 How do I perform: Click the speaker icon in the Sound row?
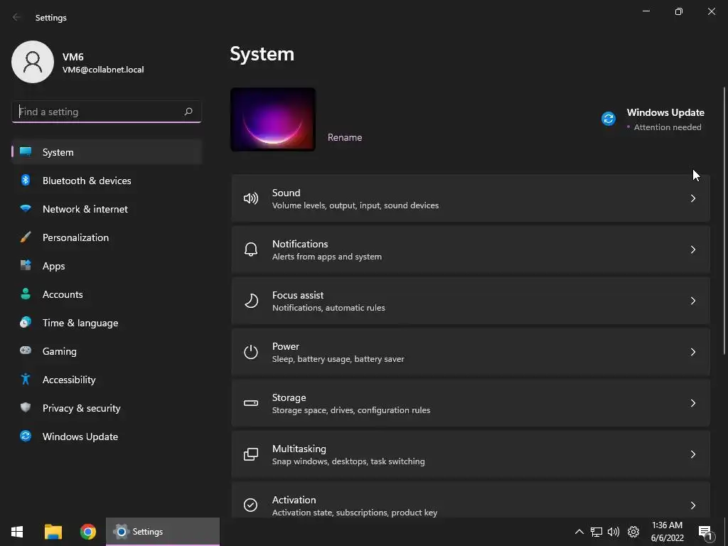click(x=251, y=199)
